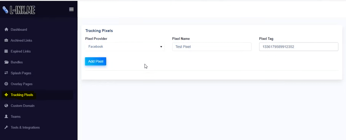Click the Archived Links briefcase icon

tap(6, 41)
